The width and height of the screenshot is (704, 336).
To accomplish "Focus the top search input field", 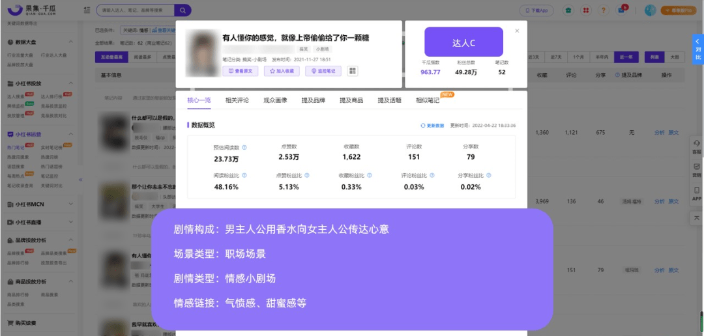I will point(136,10).
